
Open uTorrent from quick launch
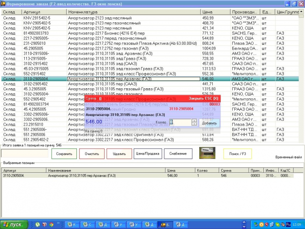click(x=37, y=225)
